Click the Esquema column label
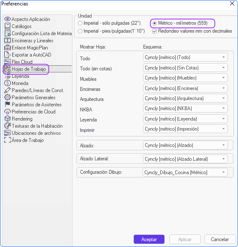Screen dimensions: 238x247 (x=153, y=47)
